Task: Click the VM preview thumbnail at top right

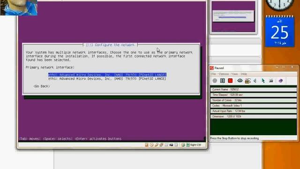Action: click(233, 17)
